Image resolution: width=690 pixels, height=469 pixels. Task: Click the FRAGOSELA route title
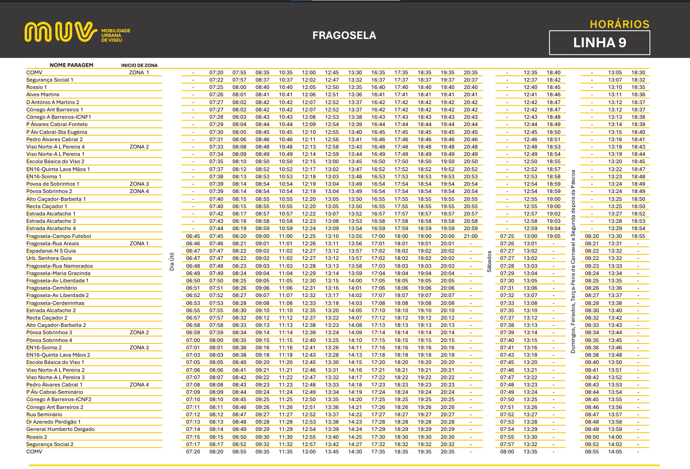[344, 35]
